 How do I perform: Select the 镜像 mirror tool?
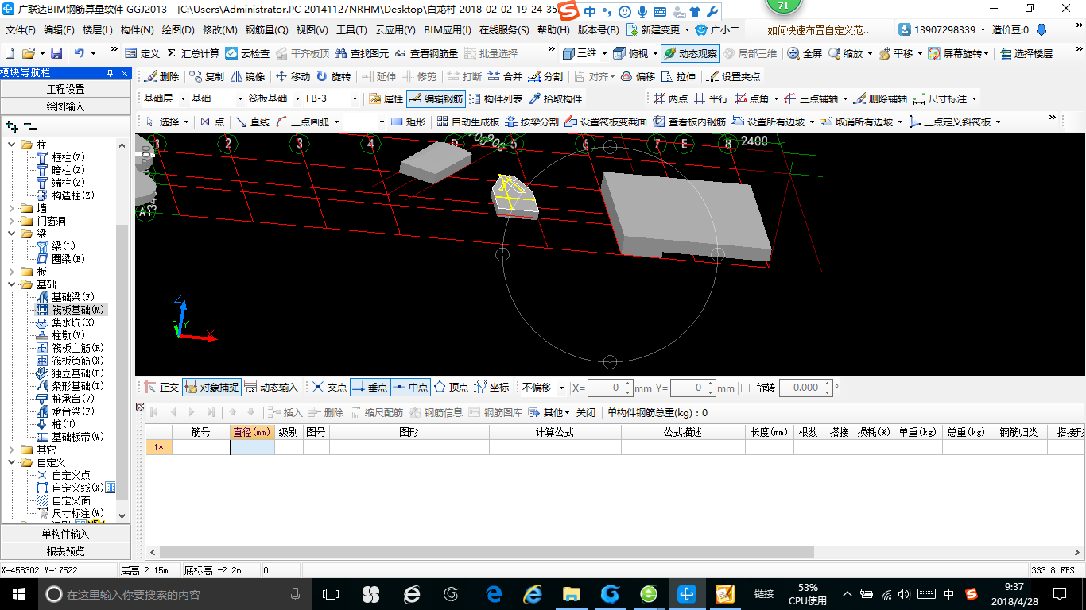click(247, 77)
